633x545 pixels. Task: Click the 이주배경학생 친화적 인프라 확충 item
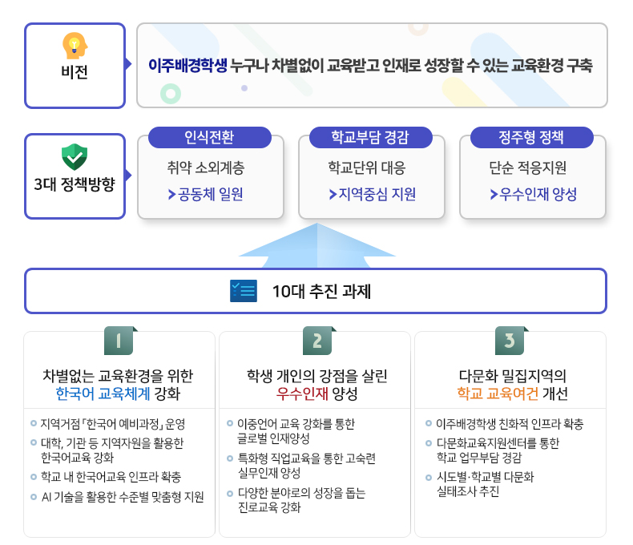click(x=510, y=424)
